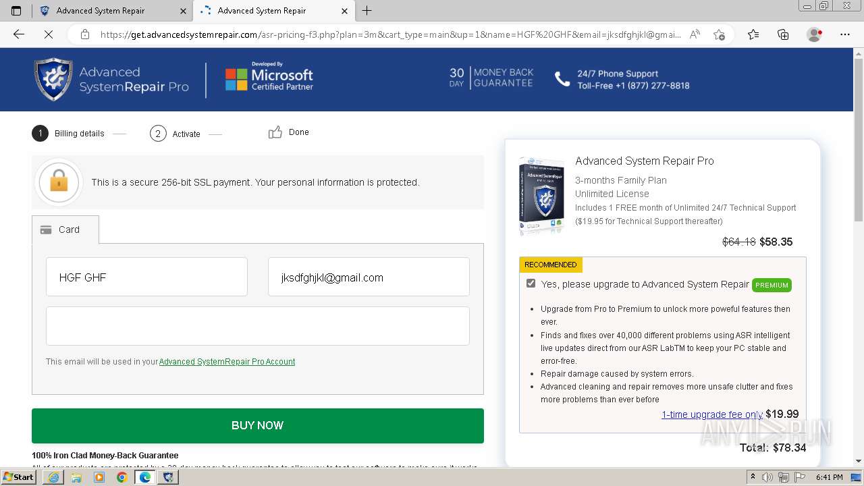Open Collections panel
Screen dimensions: 864x486
pos(783,34)
